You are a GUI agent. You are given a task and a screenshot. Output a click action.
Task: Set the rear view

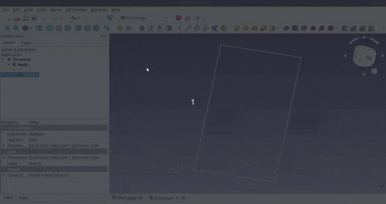[x=78, y=28]
